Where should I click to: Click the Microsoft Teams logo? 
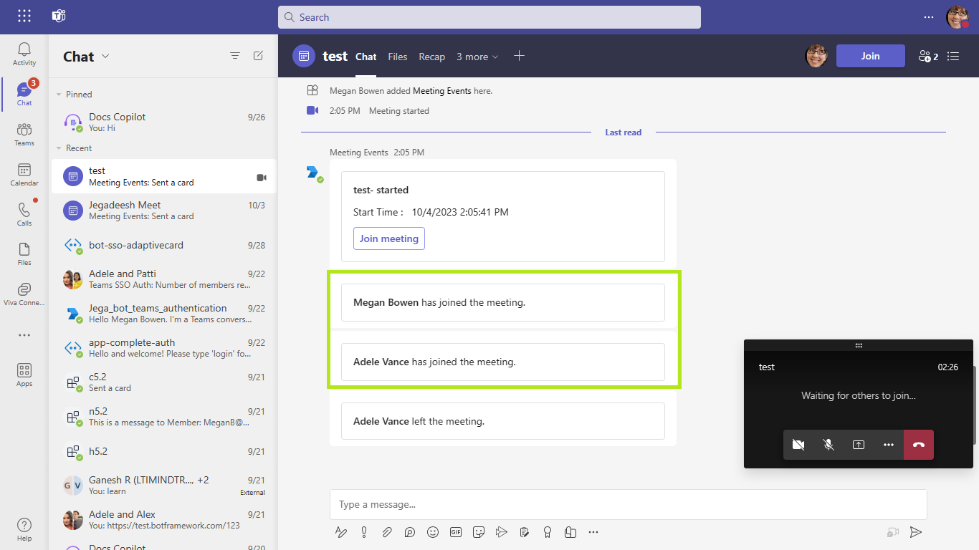59,16
